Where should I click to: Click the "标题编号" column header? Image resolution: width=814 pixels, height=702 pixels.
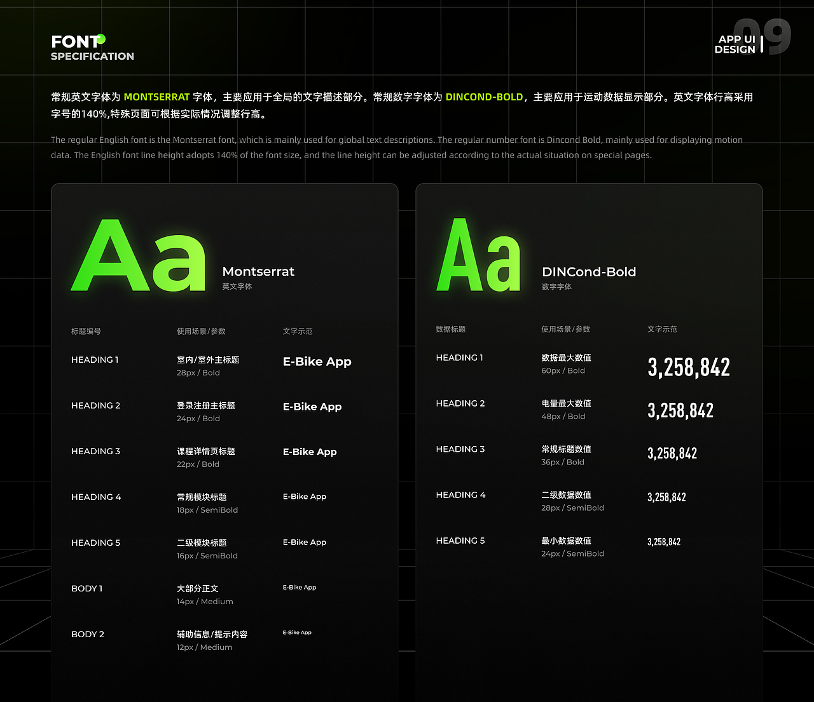pyautogui.click(x=86, y=331)
